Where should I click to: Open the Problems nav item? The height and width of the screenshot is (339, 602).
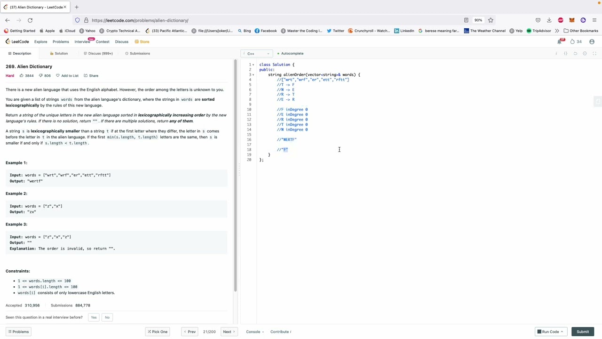coord(61,41)
